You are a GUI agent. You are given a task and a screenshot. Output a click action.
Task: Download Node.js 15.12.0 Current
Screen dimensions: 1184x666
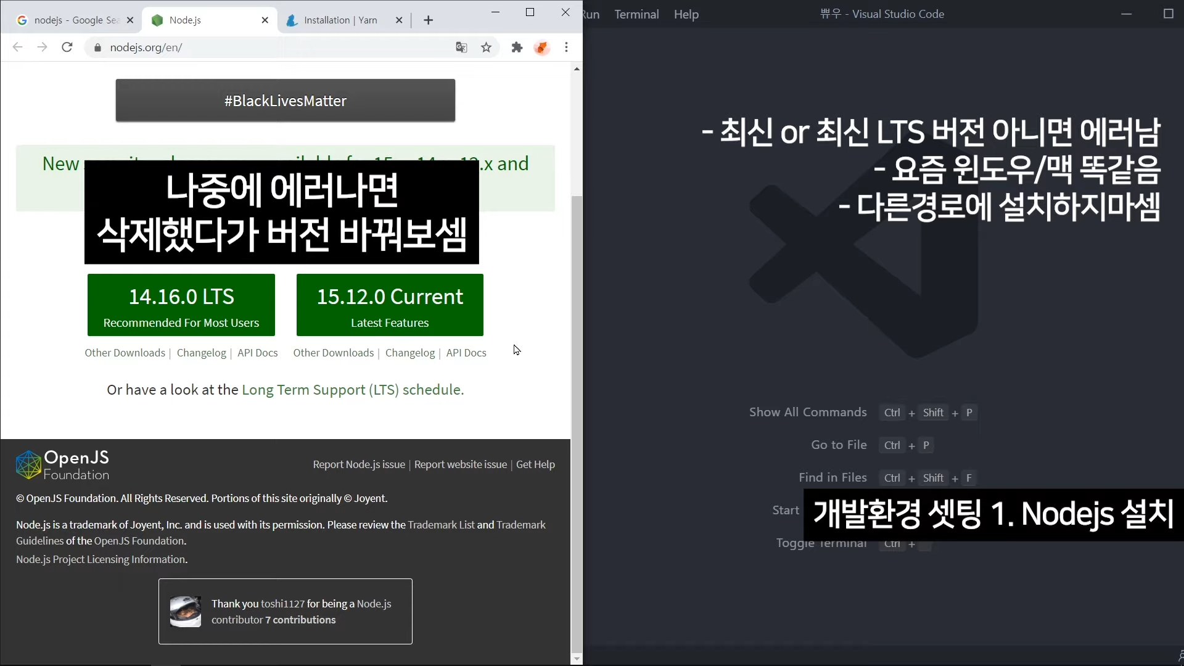(x=390, y=305)
